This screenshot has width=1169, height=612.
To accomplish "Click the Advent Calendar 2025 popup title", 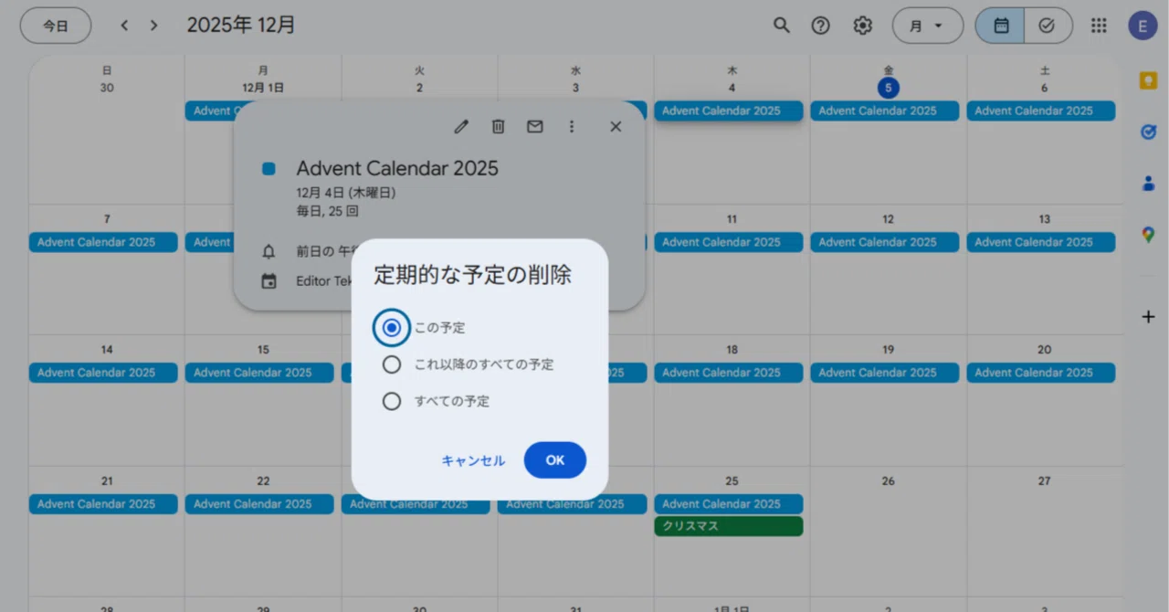I will [397, 168].
